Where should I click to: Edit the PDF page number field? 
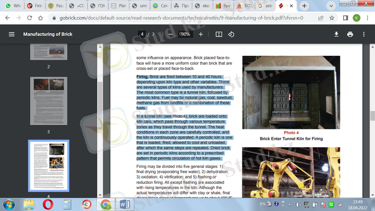pos(141,34)
